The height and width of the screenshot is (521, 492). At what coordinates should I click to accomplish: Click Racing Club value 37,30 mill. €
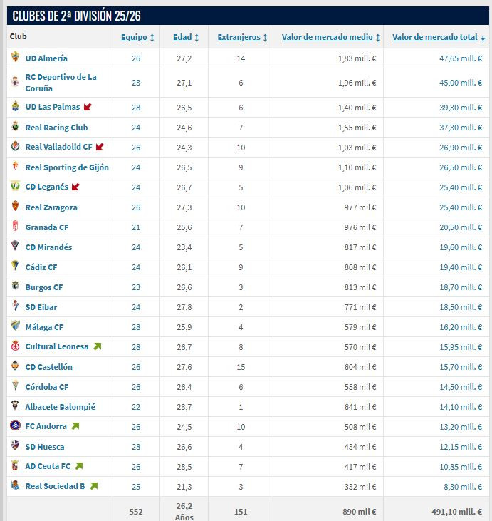[x=461, y=128]
